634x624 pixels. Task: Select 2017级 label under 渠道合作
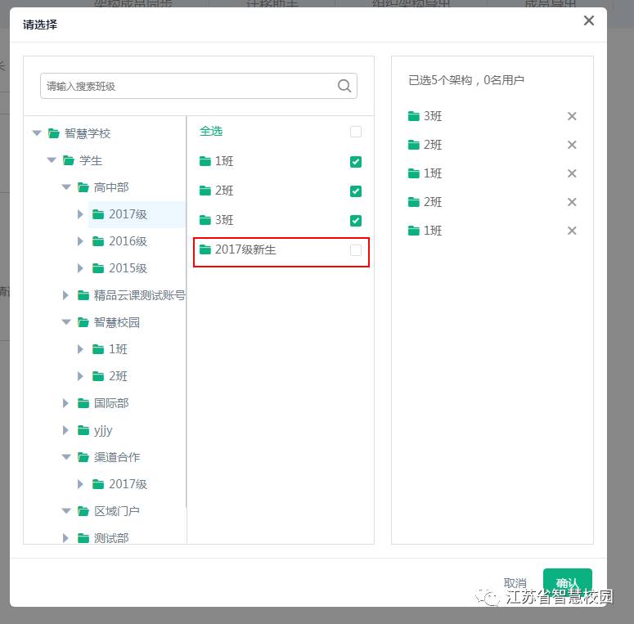(128, 484)
